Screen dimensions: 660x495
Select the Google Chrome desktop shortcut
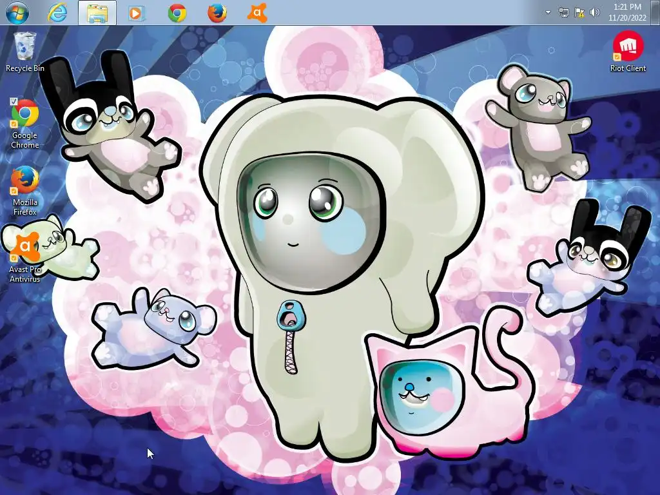25,124
